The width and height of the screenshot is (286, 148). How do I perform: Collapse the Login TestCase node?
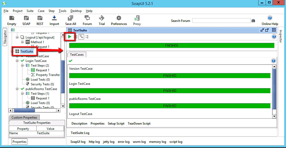17,61
